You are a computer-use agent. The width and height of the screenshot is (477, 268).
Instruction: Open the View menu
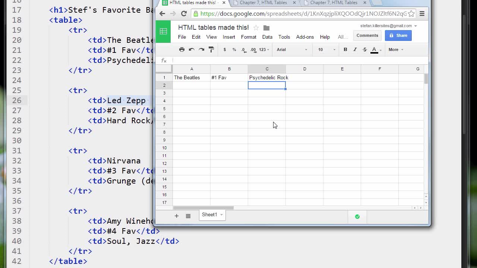tap(212, 37)
